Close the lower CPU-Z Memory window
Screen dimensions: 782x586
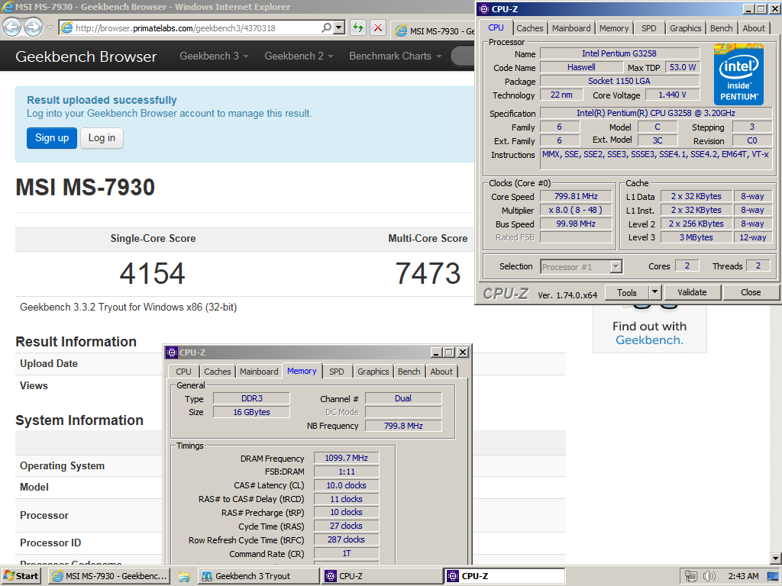(463, 353)
